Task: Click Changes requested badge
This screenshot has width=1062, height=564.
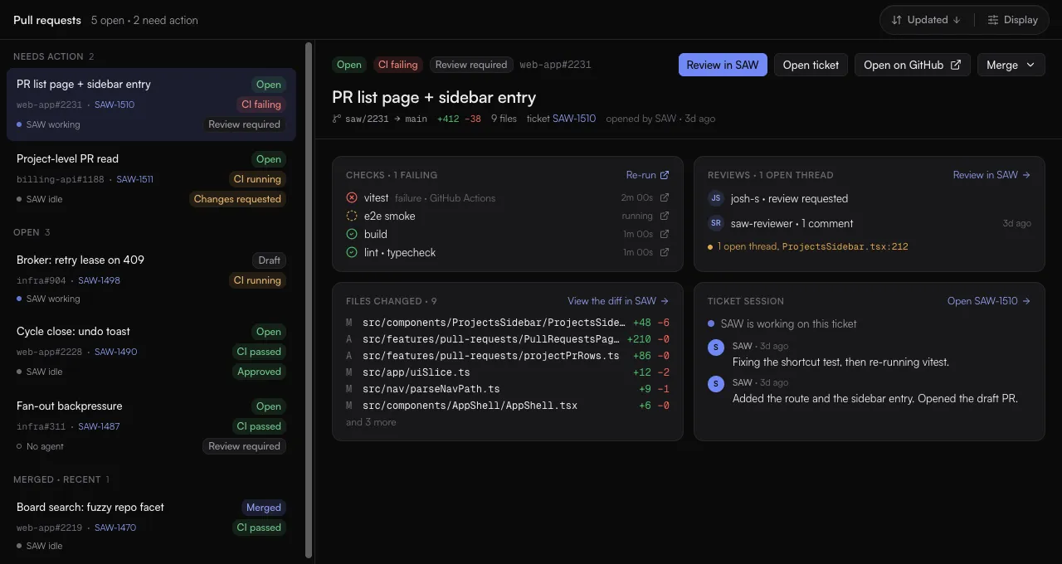Action: tap(237, 199)
